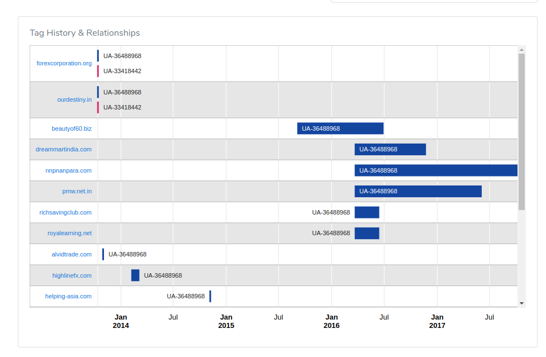
Task: Open the forexcorporation.org domain link
Action: coord(64,63)
